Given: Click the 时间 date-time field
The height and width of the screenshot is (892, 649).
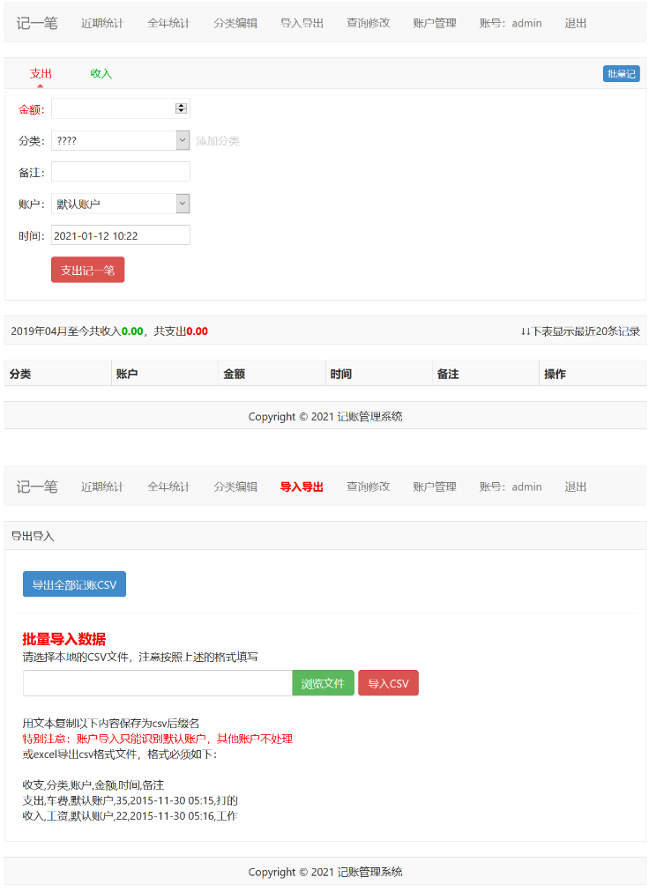Looking at the screenshot, I should 121,235.
